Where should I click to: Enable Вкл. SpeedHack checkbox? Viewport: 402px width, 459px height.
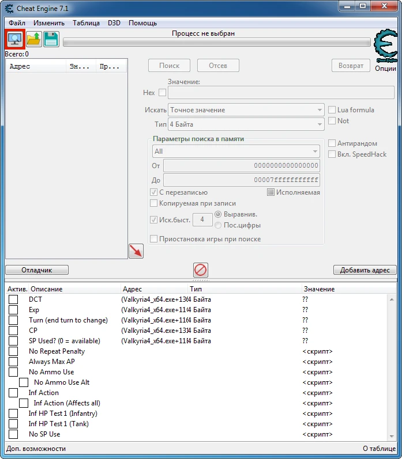(332, 154)
